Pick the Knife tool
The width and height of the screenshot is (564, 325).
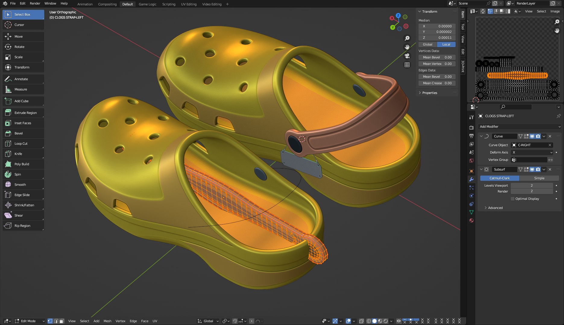click(x=23, y=154)
